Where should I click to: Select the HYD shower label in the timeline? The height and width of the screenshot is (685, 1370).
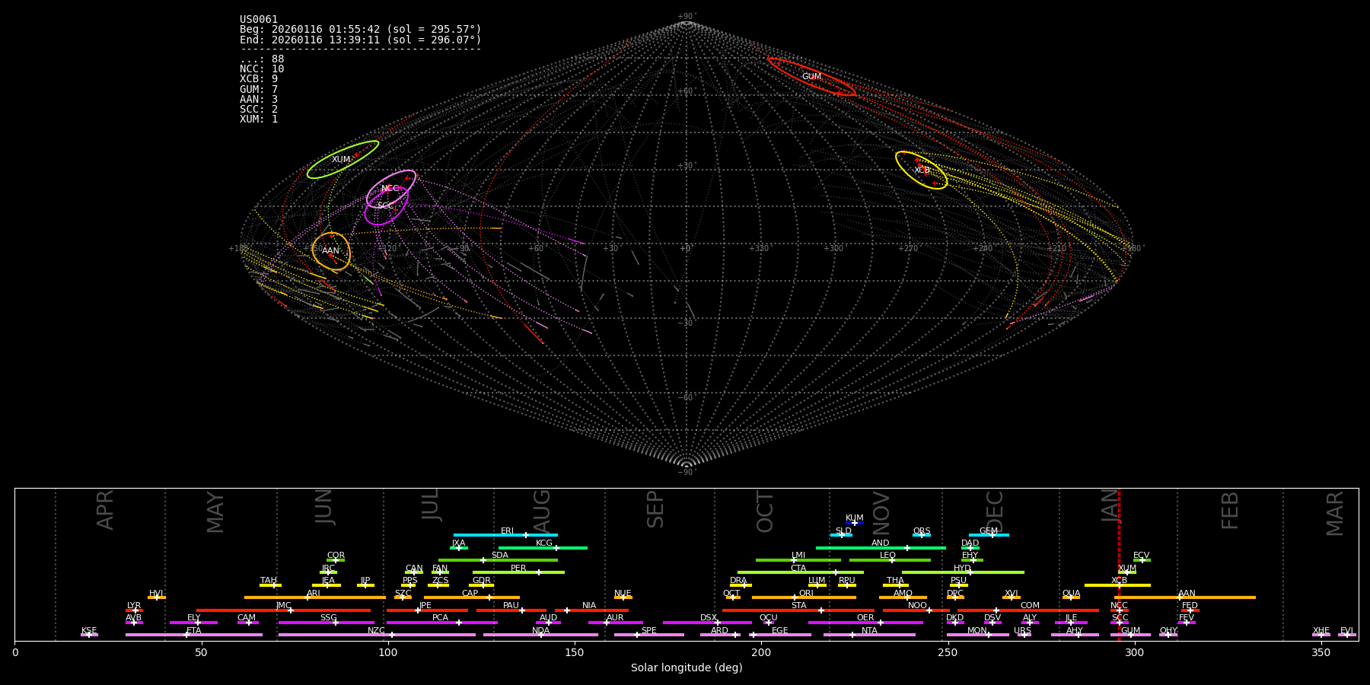coord(962,569)
